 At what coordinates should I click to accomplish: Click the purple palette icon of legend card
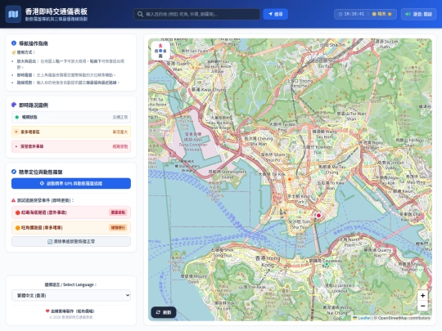coord(14,105)
